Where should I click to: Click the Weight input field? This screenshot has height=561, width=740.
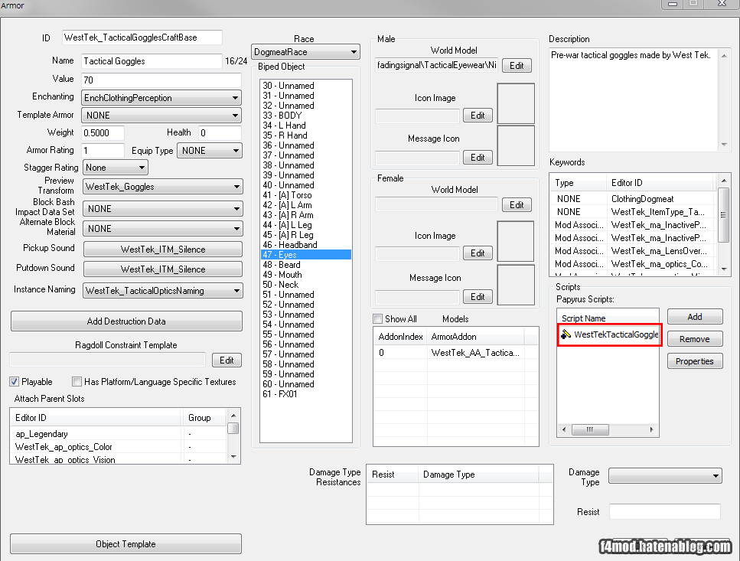click(103, 132)
